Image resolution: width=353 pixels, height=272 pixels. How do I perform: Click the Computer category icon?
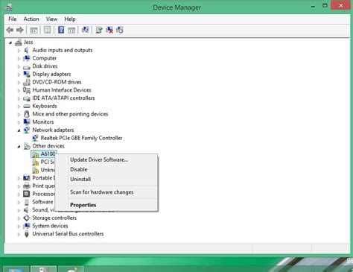click(x=27, y=58)
